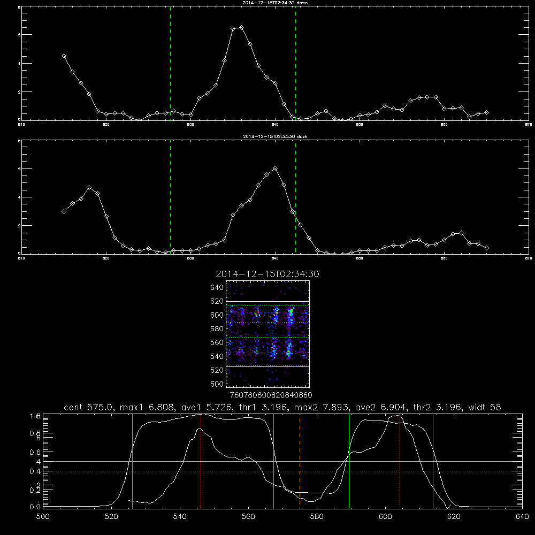Click the first leftmost data diamond in dawn plot

click(64, 56)
